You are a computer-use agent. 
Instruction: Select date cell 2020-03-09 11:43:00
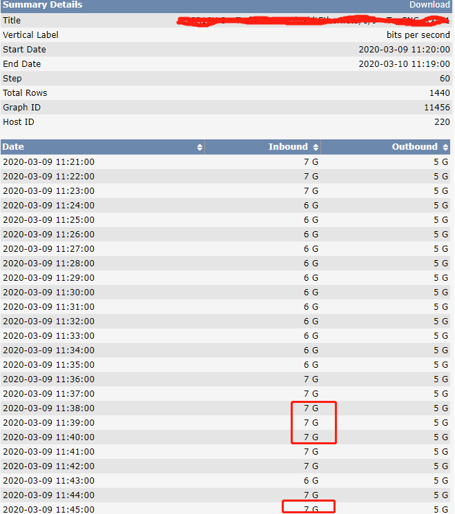click(48, 481)
